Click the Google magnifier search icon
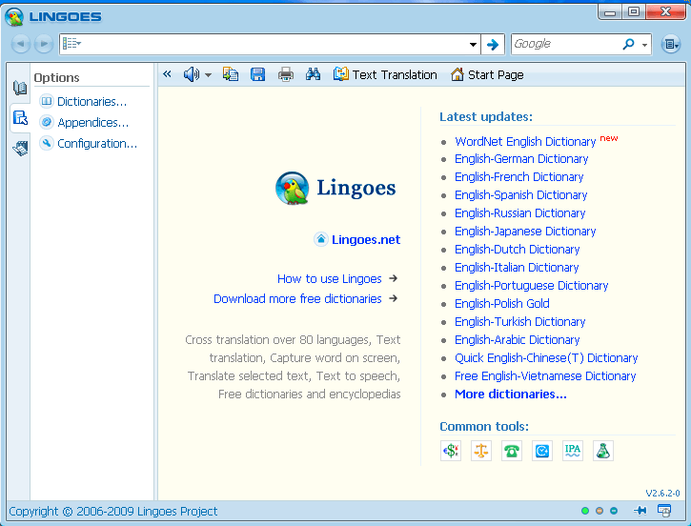 tap(628, 44)
